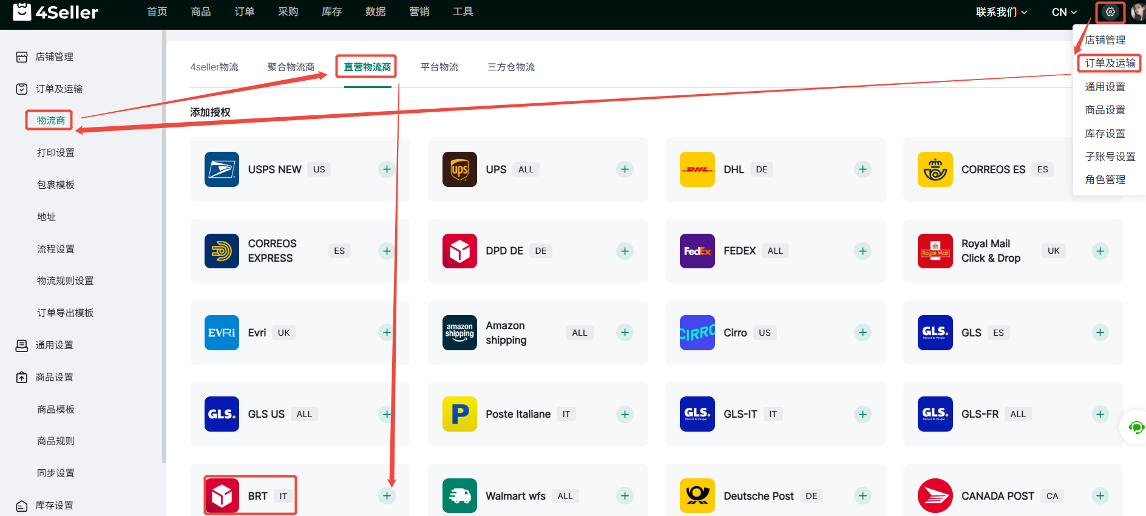Image resolution: width=1146 pixels, height=516 pixels.
Task: Switch to the 聚合物流商 tab
Action: 291,67
